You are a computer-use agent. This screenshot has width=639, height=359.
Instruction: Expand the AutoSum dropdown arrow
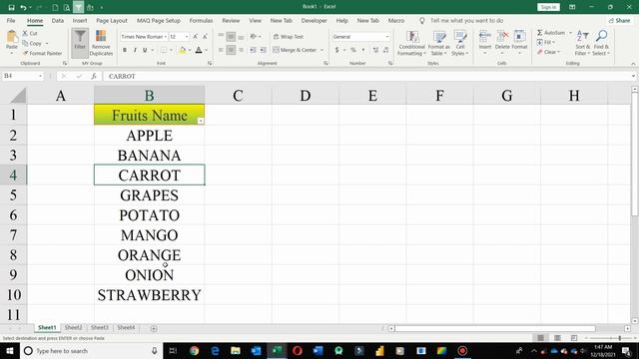coord(570,33)
